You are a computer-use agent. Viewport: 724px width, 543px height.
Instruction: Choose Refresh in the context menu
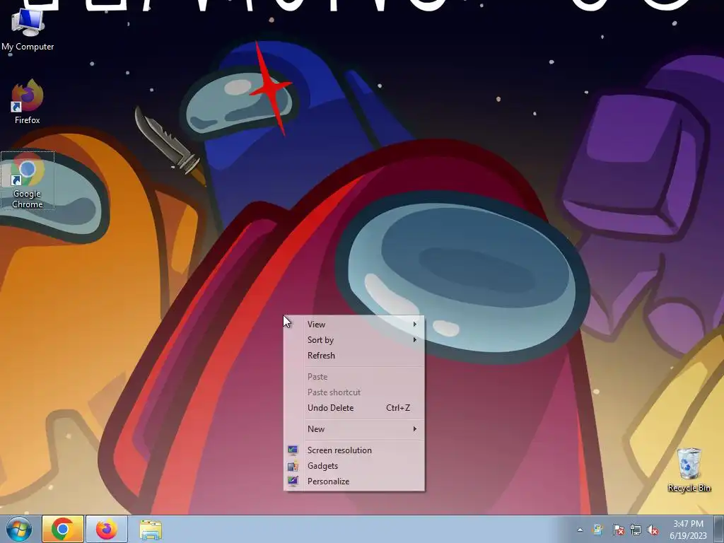point(354,356)
